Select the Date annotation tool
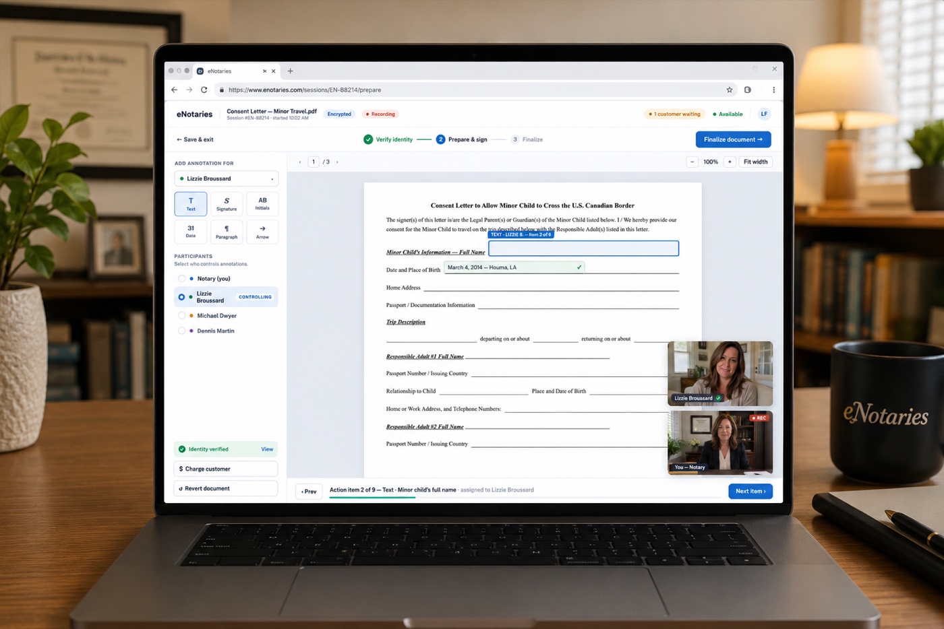 point(191,232)
